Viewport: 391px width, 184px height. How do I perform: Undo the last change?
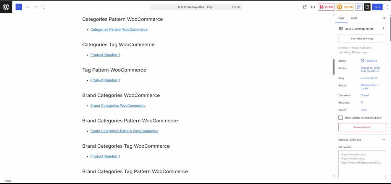click(27, 7)
